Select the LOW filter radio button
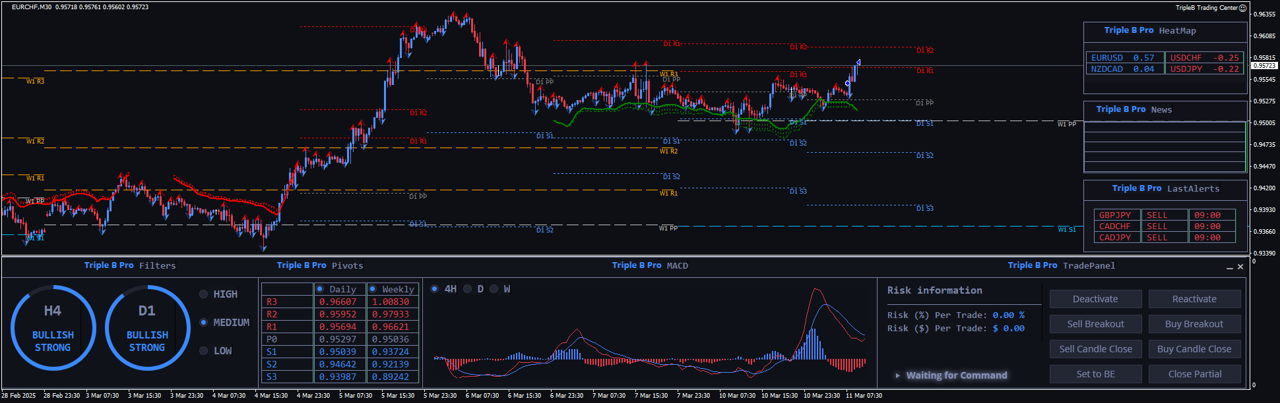Image resolution: width=1280 pixels, height=403 pixels. point(204,351)
